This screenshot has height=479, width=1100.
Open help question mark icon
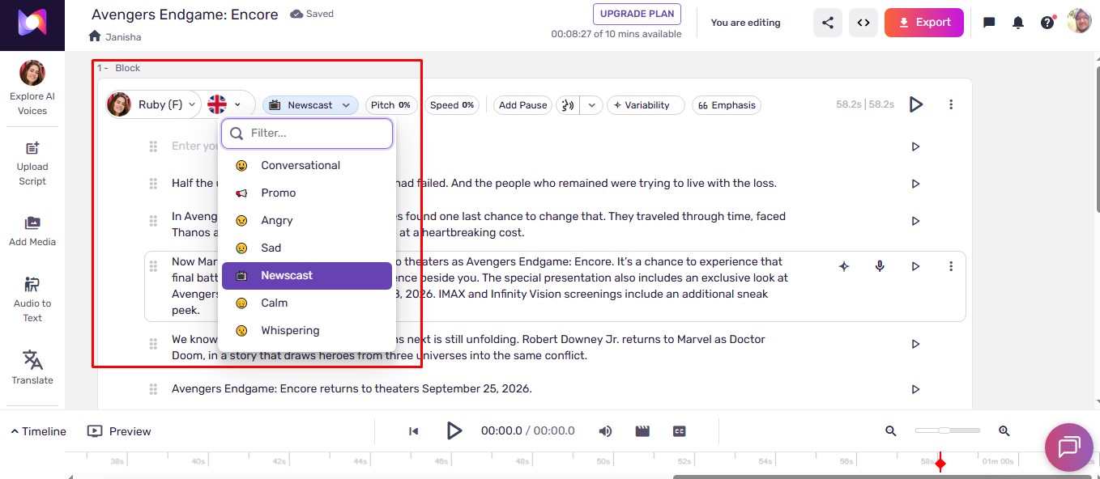click(1047, 23)
